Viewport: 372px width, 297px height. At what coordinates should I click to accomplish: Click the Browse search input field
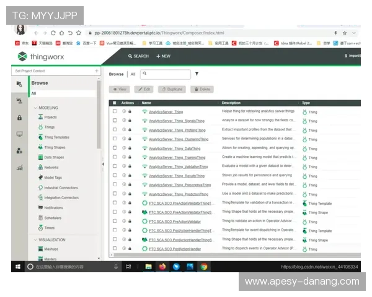[x=167, y=74]
